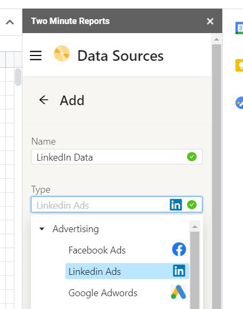
Task: Open Google Calendar from side panel
Action: (x=239, y=28)
